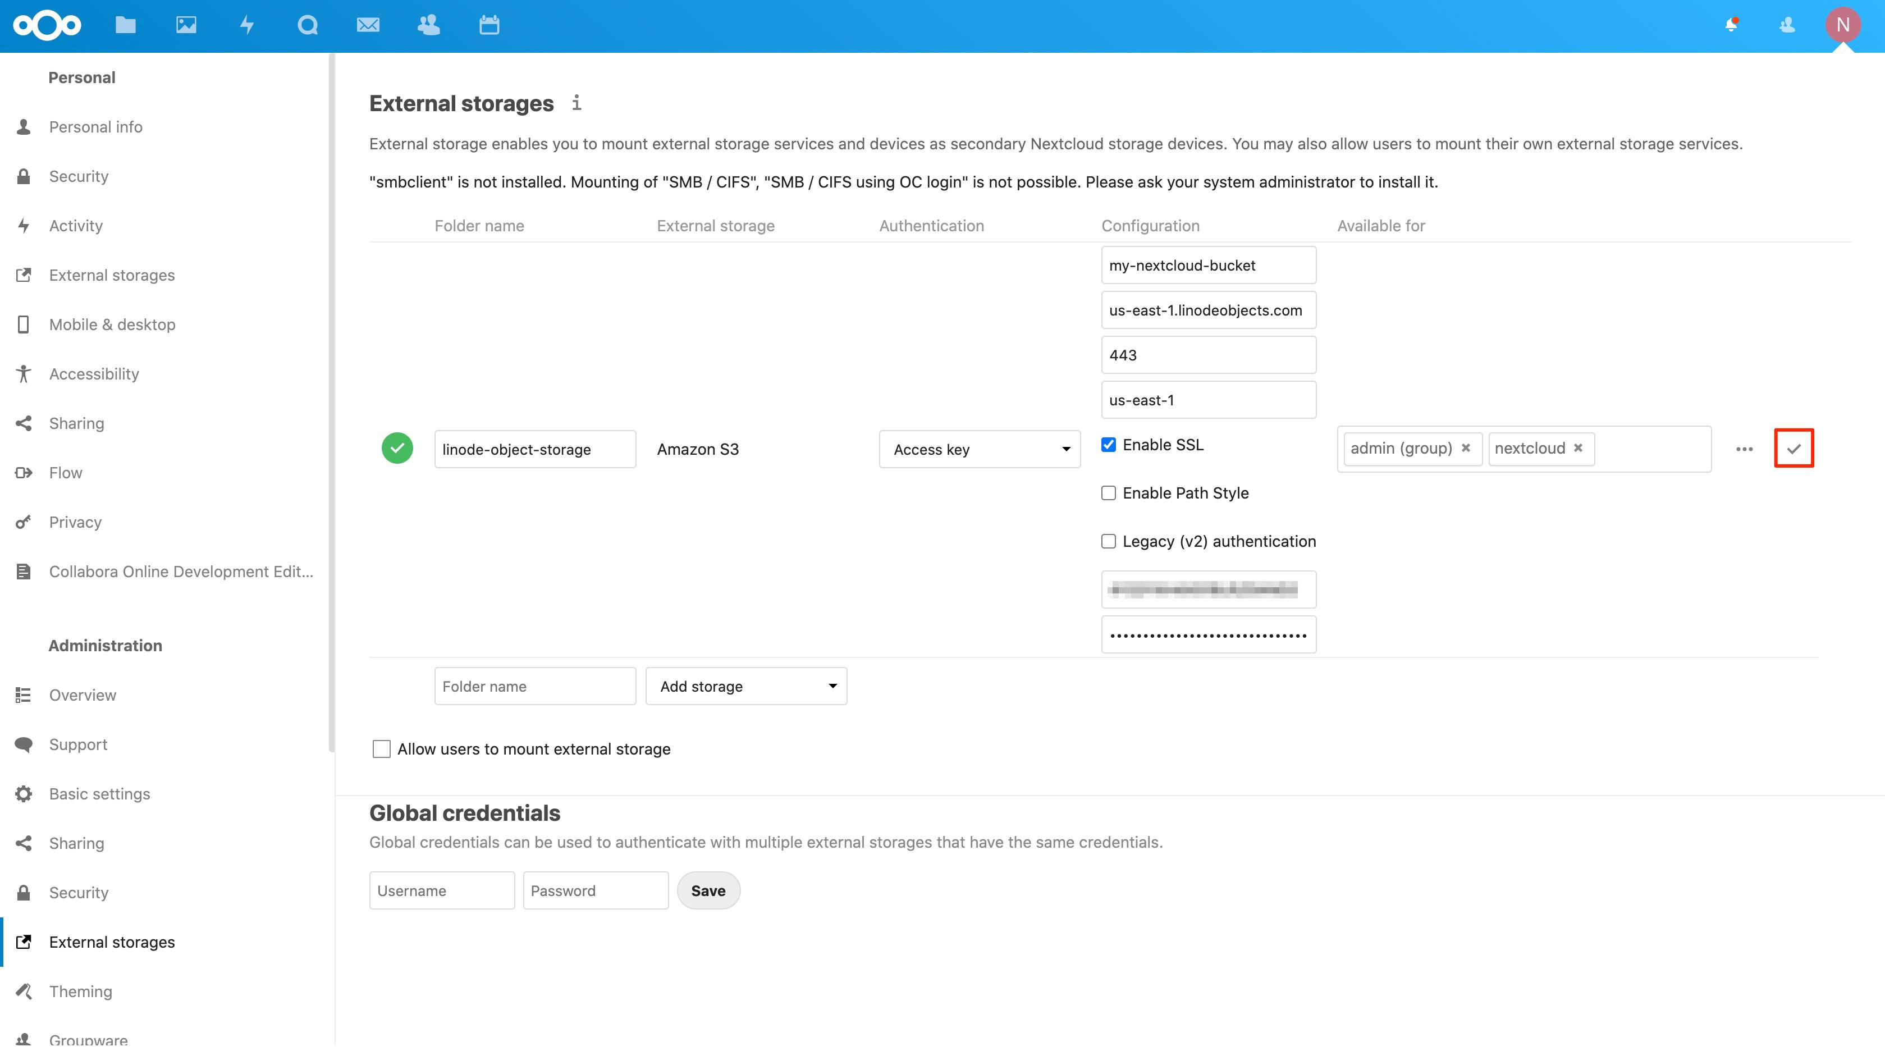
Task: Open the three-dots options menu for linode-object-storage
Action: (1745, 449)
